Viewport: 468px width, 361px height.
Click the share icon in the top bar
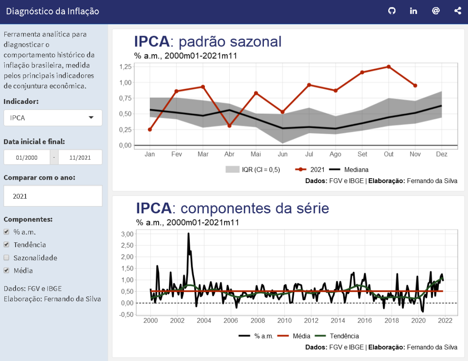click(458, 11)
